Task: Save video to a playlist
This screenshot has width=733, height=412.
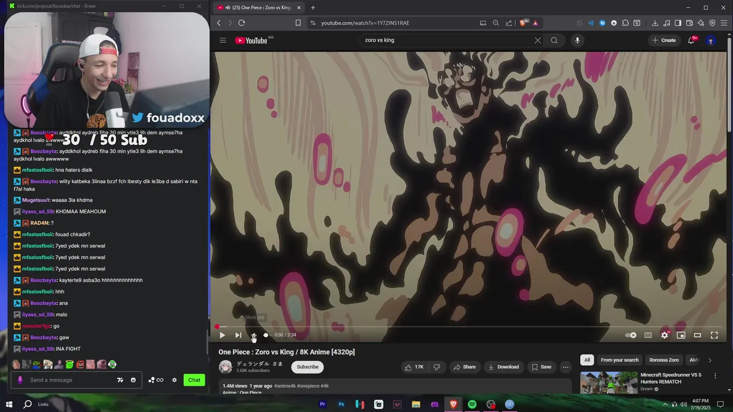Action: [541, 367]
